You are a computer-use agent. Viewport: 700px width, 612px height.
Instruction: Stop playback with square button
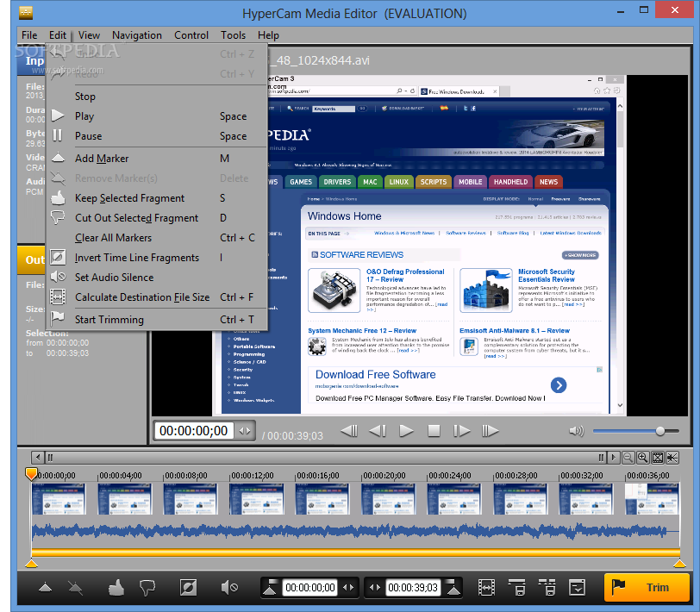click(x=434, y=431)
